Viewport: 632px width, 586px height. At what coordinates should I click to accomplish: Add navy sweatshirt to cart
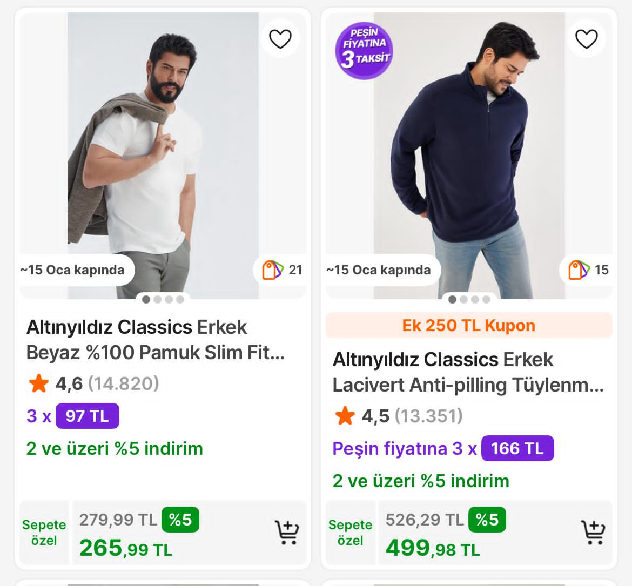(x=593, y=533)
